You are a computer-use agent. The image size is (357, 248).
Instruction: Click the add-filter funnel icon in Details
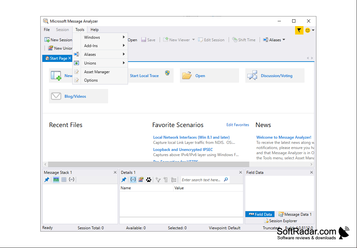coord(158,180)
